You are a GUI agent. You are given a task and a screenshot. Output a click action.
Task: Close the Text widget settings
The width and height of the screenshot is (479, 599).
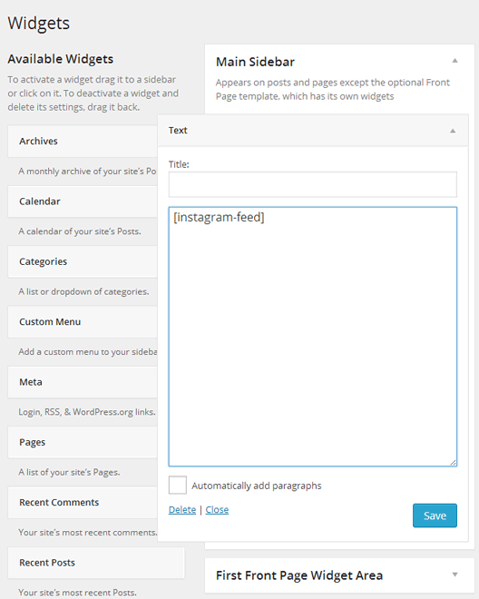click(217, 510)
